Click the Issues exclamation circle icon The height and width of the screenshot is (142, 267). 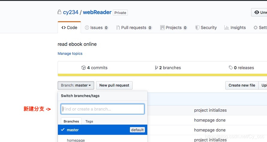[x=87, y=28]
